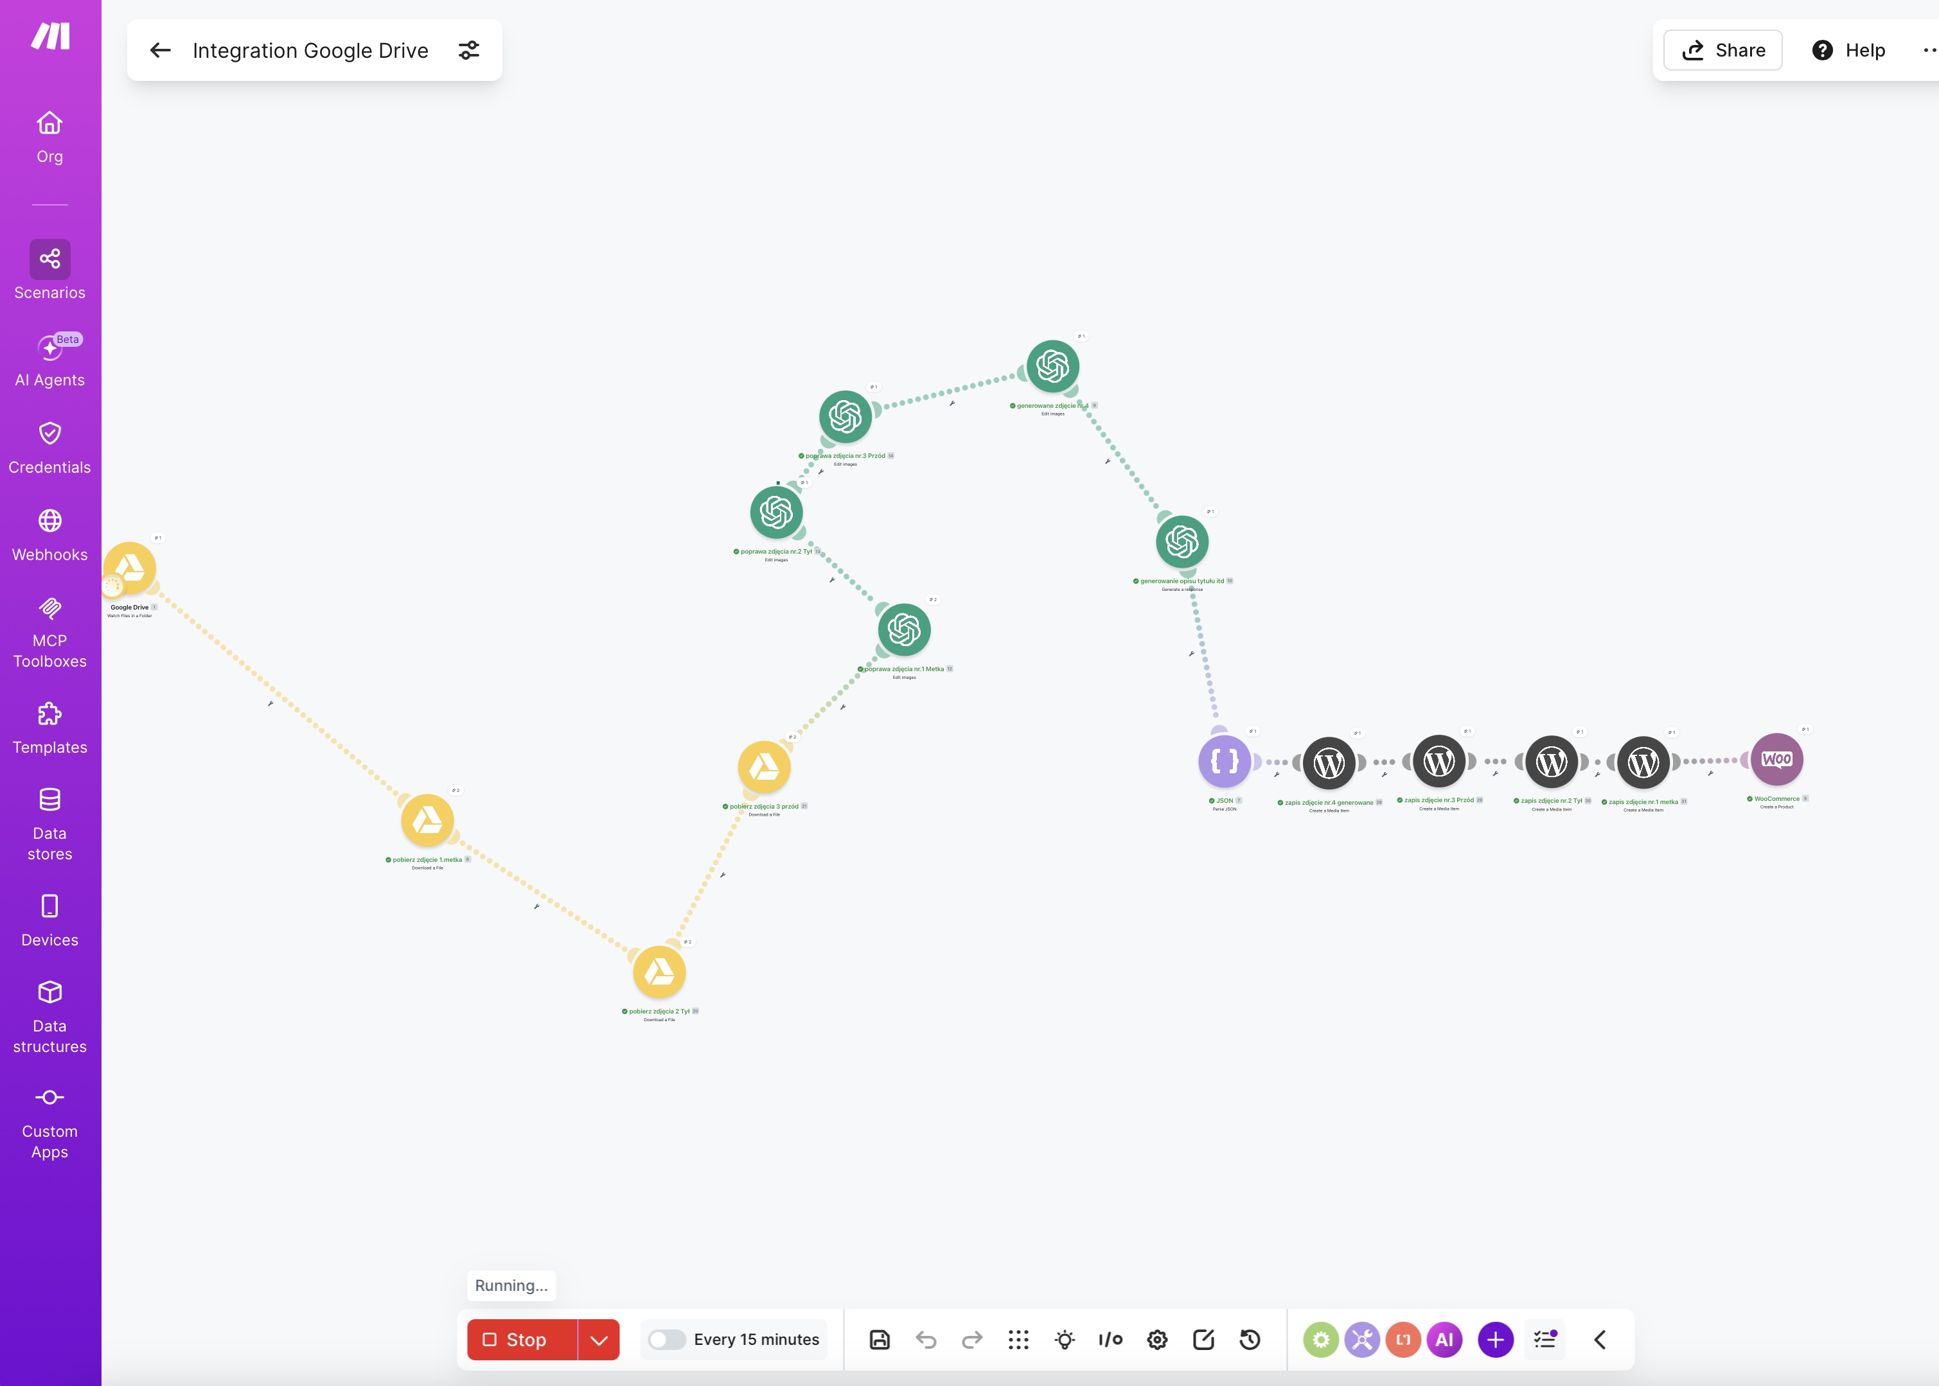1939x1386 pixels.
Task: Open the green Flow control tools icon
Action: (1321, 1340)
